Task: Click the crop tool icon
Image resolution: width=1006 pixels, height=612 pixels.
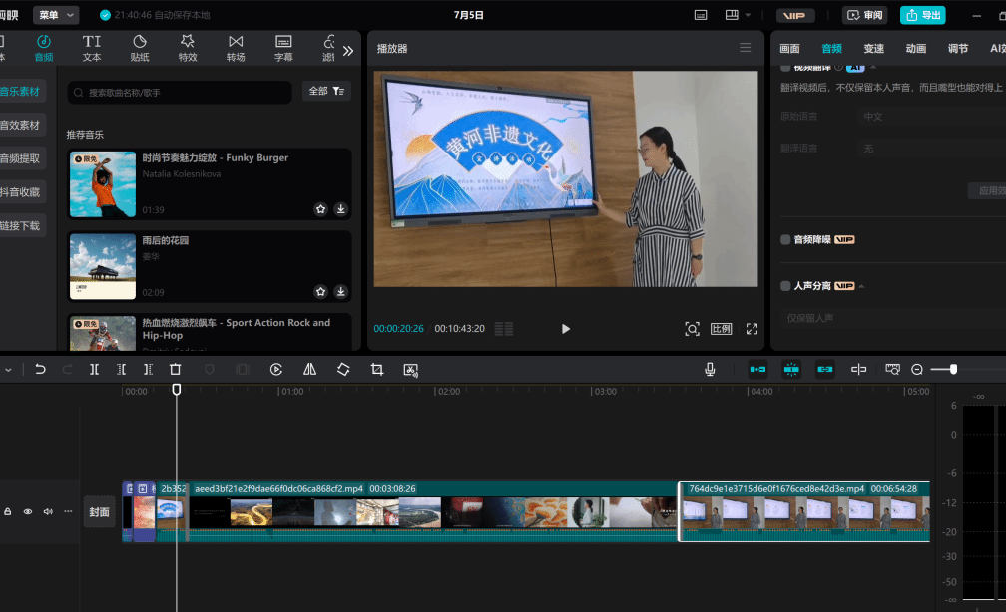Action: tap(377, 369)
